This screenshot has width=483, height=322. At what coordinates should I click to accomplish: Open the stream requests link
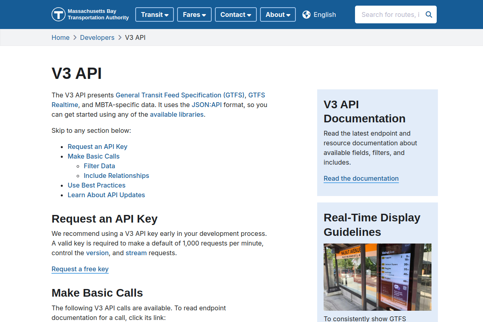coord(136,253)
